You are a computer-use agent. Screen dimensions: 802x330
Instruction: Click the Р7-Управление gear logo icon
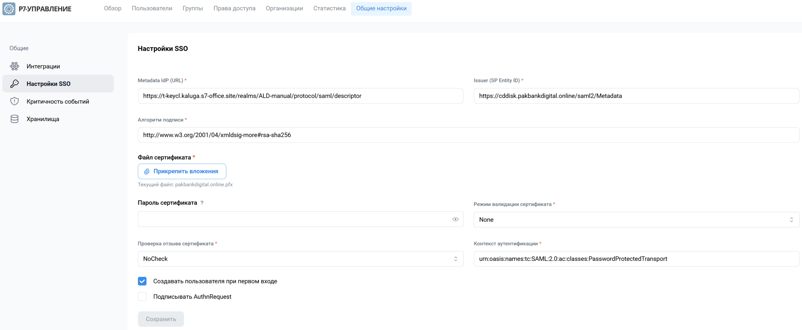click(9, 9)
